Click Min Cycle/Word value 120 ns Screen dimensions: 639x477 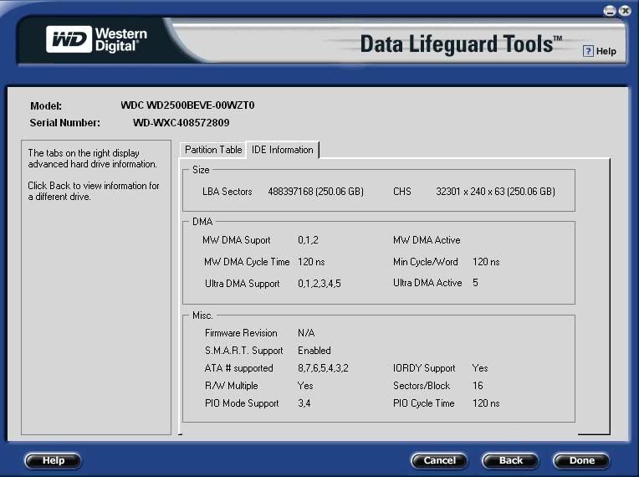point(486,262)
